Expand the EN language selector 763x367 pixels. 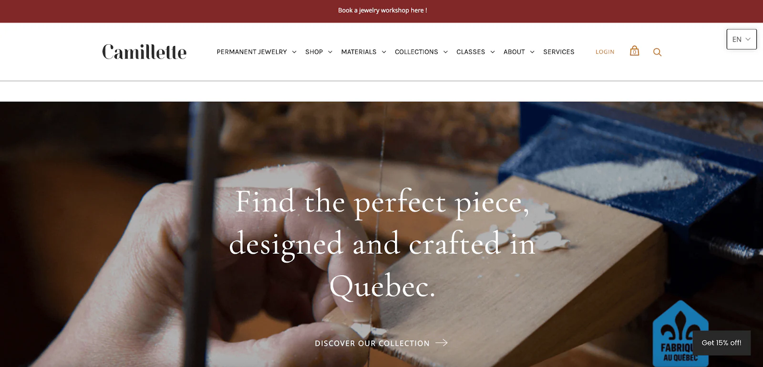pos(741,39)
